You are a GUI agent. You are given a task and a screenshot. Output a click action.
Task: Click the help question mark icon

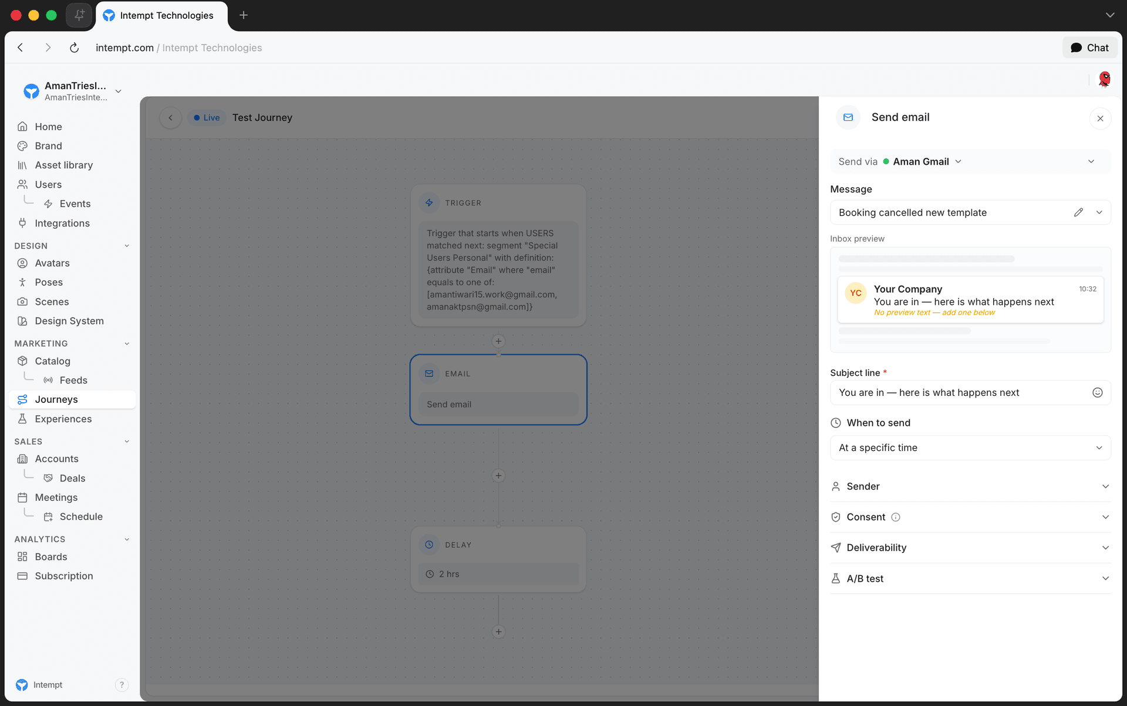tap(122, 685)
